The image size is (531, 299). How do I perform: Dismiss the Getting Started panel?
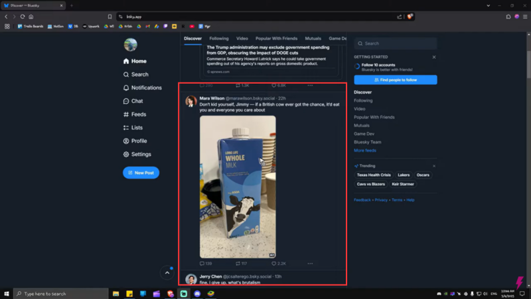tap(434, 57)
